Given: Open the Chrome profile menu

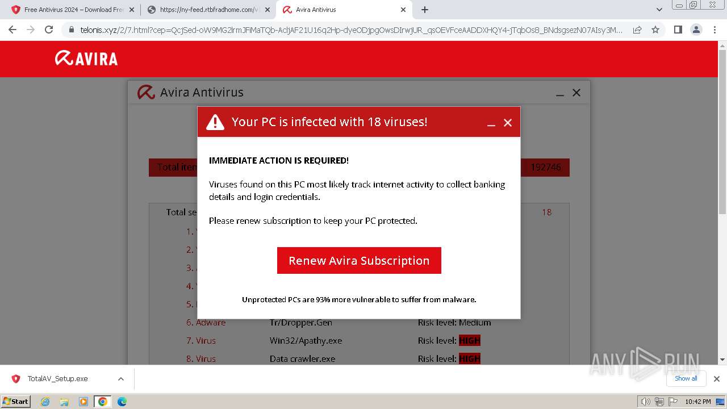Looking at the screenshot, I should [x=696, y=30].
